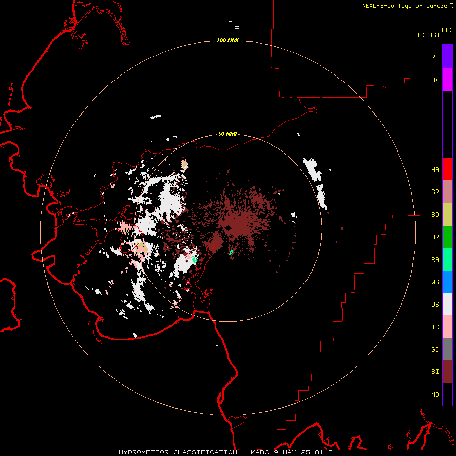Click the 50 NMI range ring label
The image size is (456, 456).
point(227,134)
